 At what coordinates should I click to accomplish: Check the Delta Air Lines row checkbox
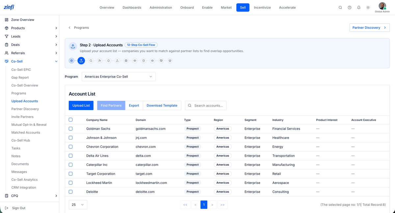(70, 156)
